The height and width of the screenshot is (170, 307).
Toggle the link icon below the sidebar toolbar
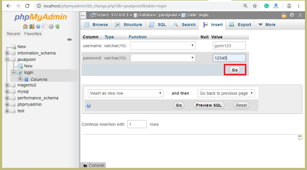click(69, 39)
